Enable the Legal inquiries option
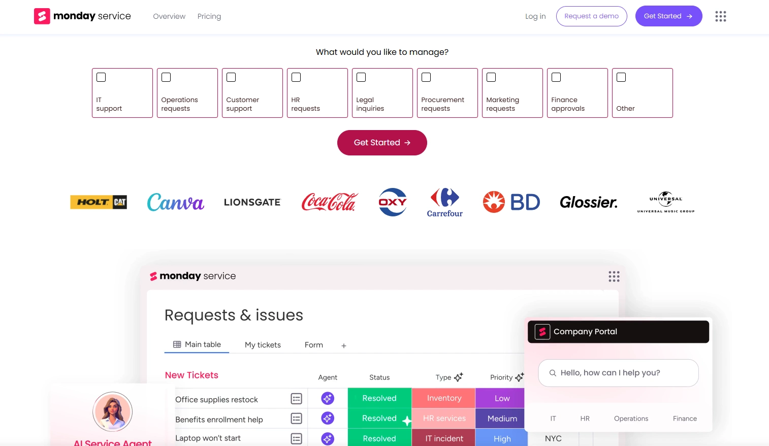This screenshot has width=769, height=446. [x=362, y=77]
